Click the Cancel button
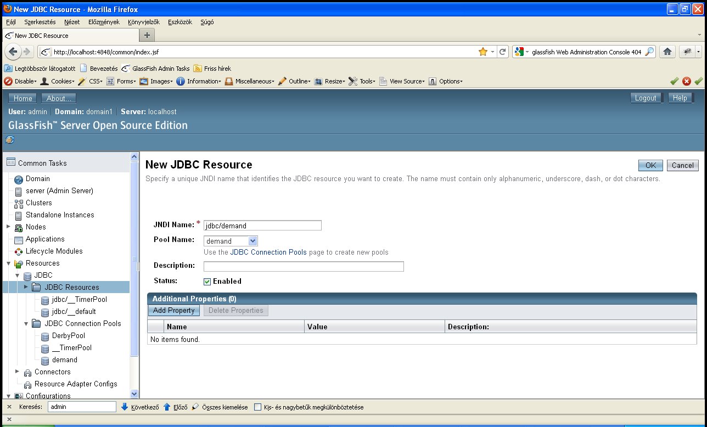This screenshot has height=427, width=707. [x=683, y=165]
